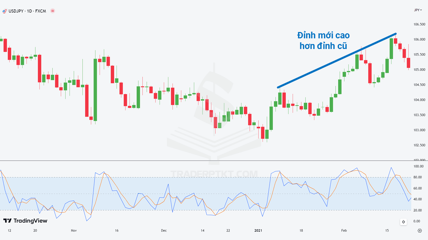Click the 18 date label on time axis
The image size is (428, 240).
(x=301, y=231)
